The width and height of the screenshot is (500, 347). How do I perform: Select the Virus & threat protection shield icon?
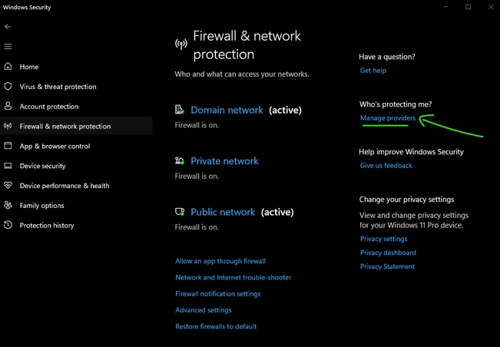[x=8, y=86]
